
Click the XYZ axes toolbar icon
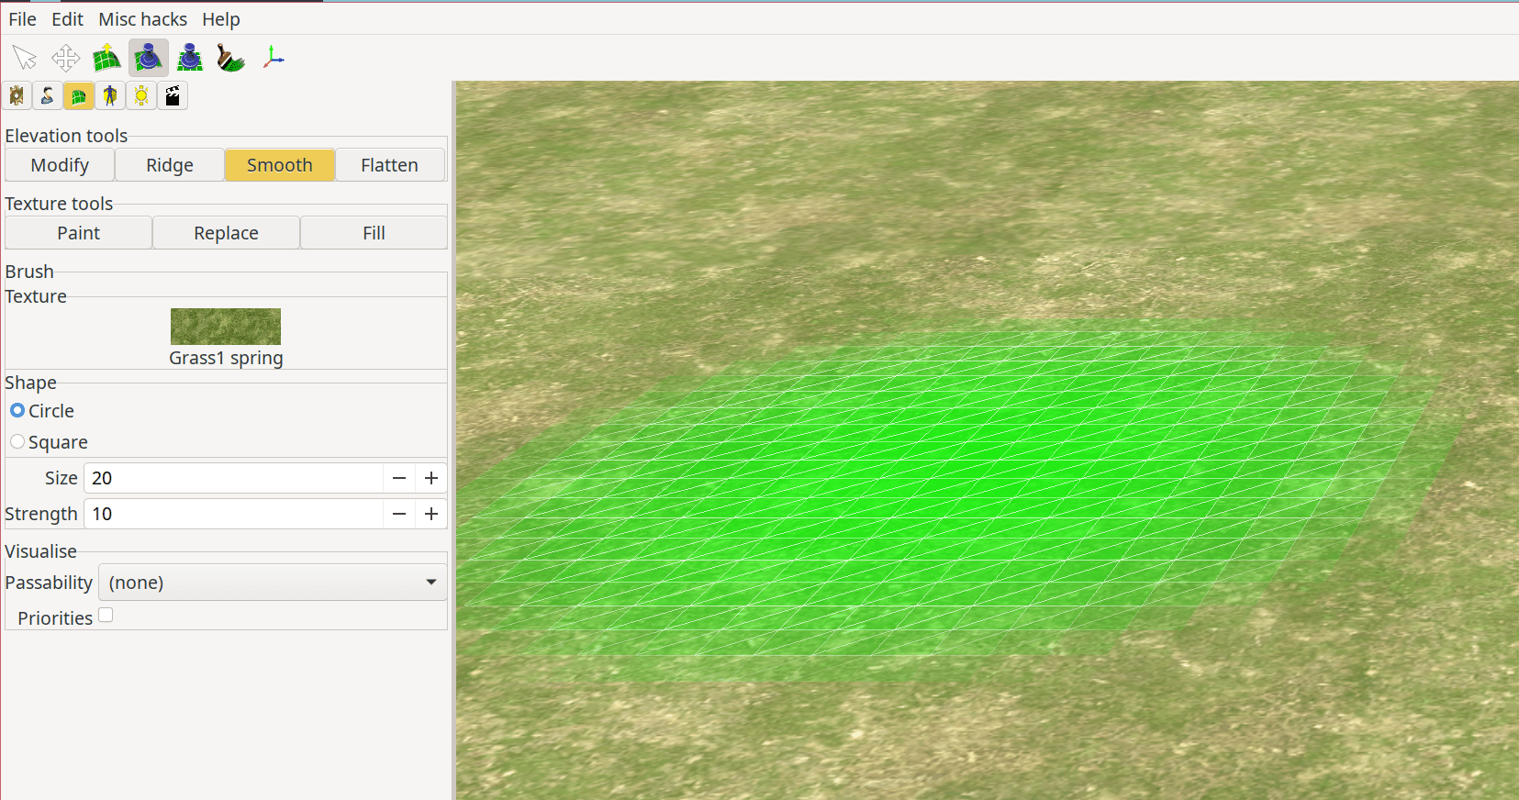coord(273,58)
